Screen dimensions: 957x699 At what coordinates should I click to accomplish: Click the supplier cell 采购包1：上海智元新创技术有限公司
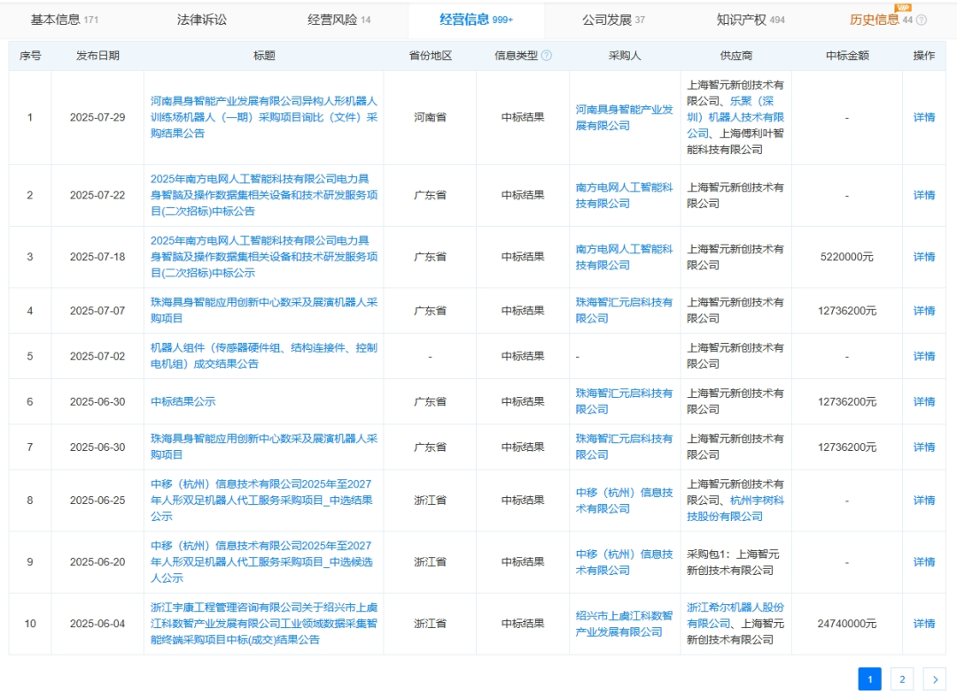click(x=735, y=562)
